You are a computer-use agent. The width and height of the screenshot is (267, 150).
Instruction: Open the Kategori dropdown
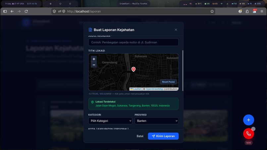tap(110, 121)
